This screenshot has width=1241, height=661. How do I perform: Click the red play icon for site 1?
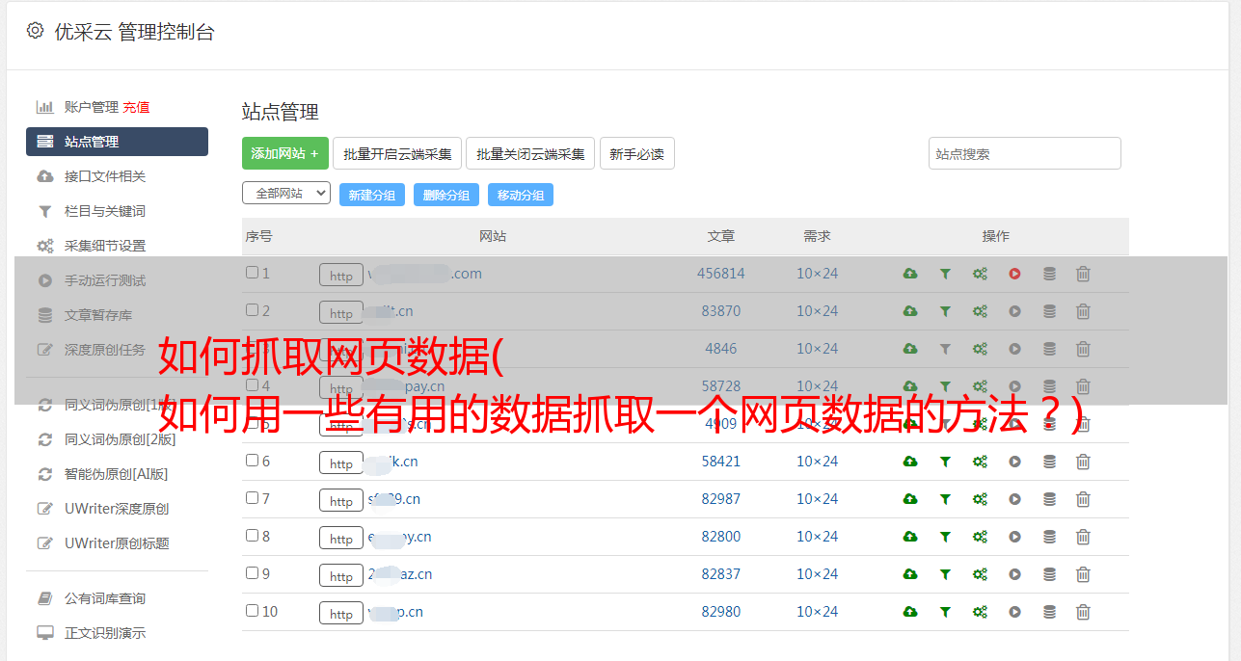coord(1014,274)
